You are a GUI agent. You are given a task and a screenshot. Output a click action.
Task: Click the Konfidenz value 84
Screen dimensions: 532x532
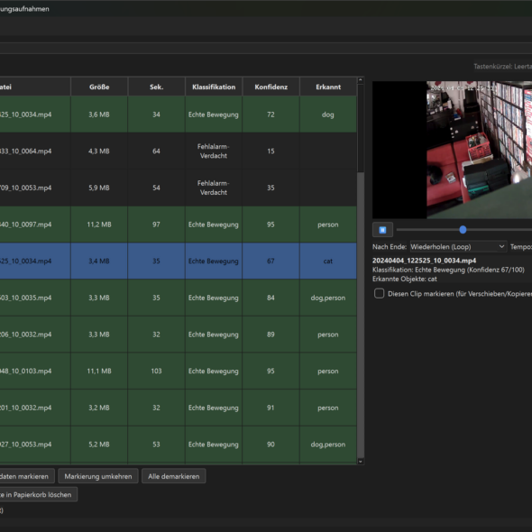(271, 298)
